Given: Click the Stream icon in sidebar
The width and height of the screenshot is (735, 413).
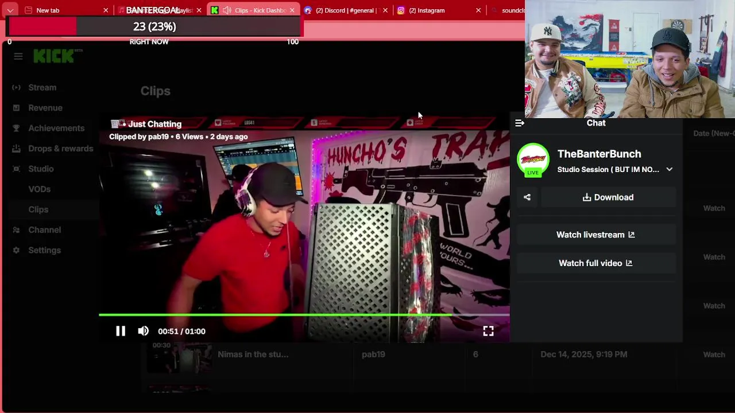Looking at the screenshot, I should pyautogui.click(x=16, y=87).
